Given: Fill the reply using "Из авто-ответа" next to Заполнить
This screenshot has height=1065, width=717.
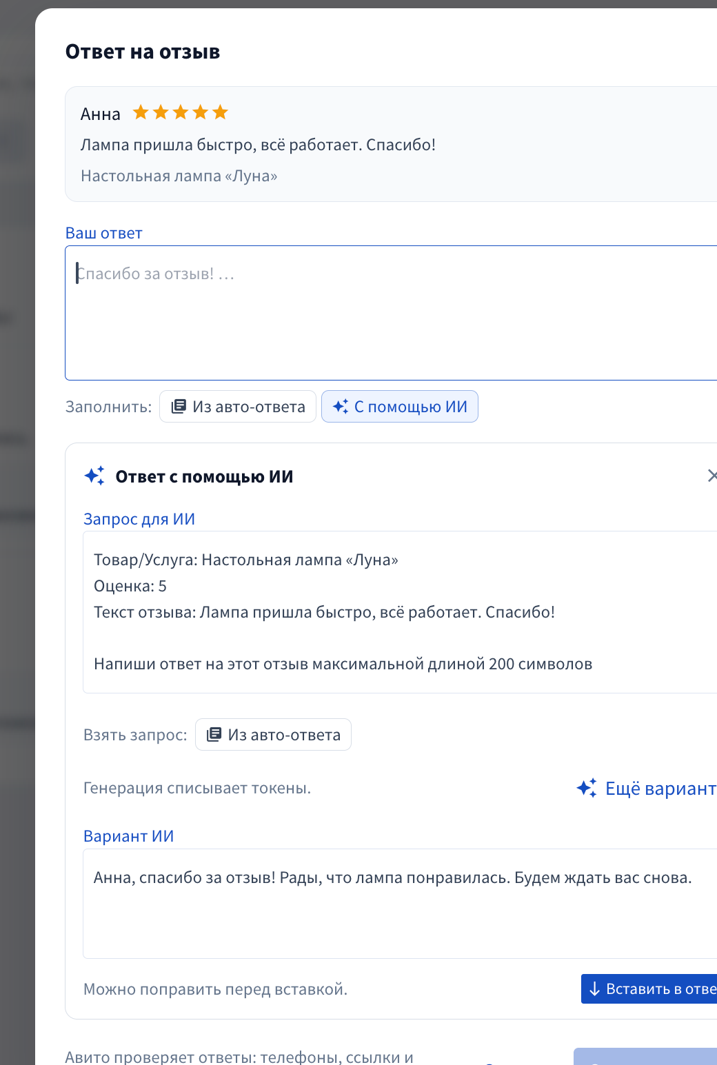Looking at the screenshot, I should (x=238, y=407).
